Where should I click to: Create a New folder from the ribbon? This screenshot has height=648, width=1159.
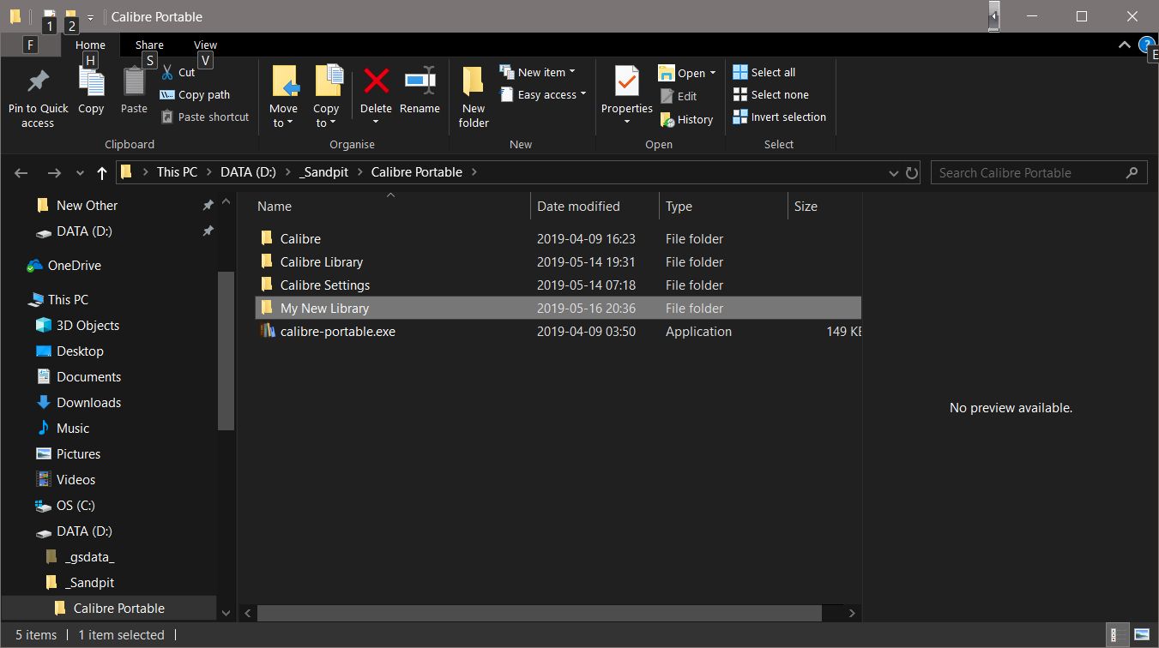click(x=474, y=97)
